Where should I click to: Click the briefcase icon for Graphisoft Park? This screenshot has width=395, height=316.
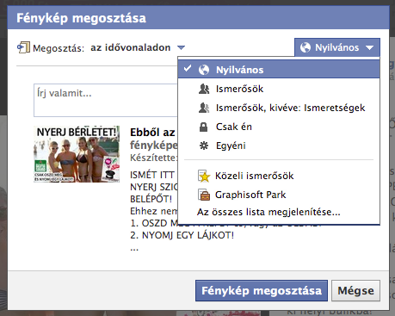(x=204, y=195)
